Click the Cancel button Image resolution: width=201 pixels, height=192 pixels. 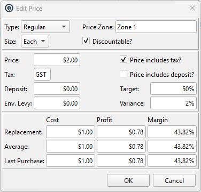tap(174, 180)
